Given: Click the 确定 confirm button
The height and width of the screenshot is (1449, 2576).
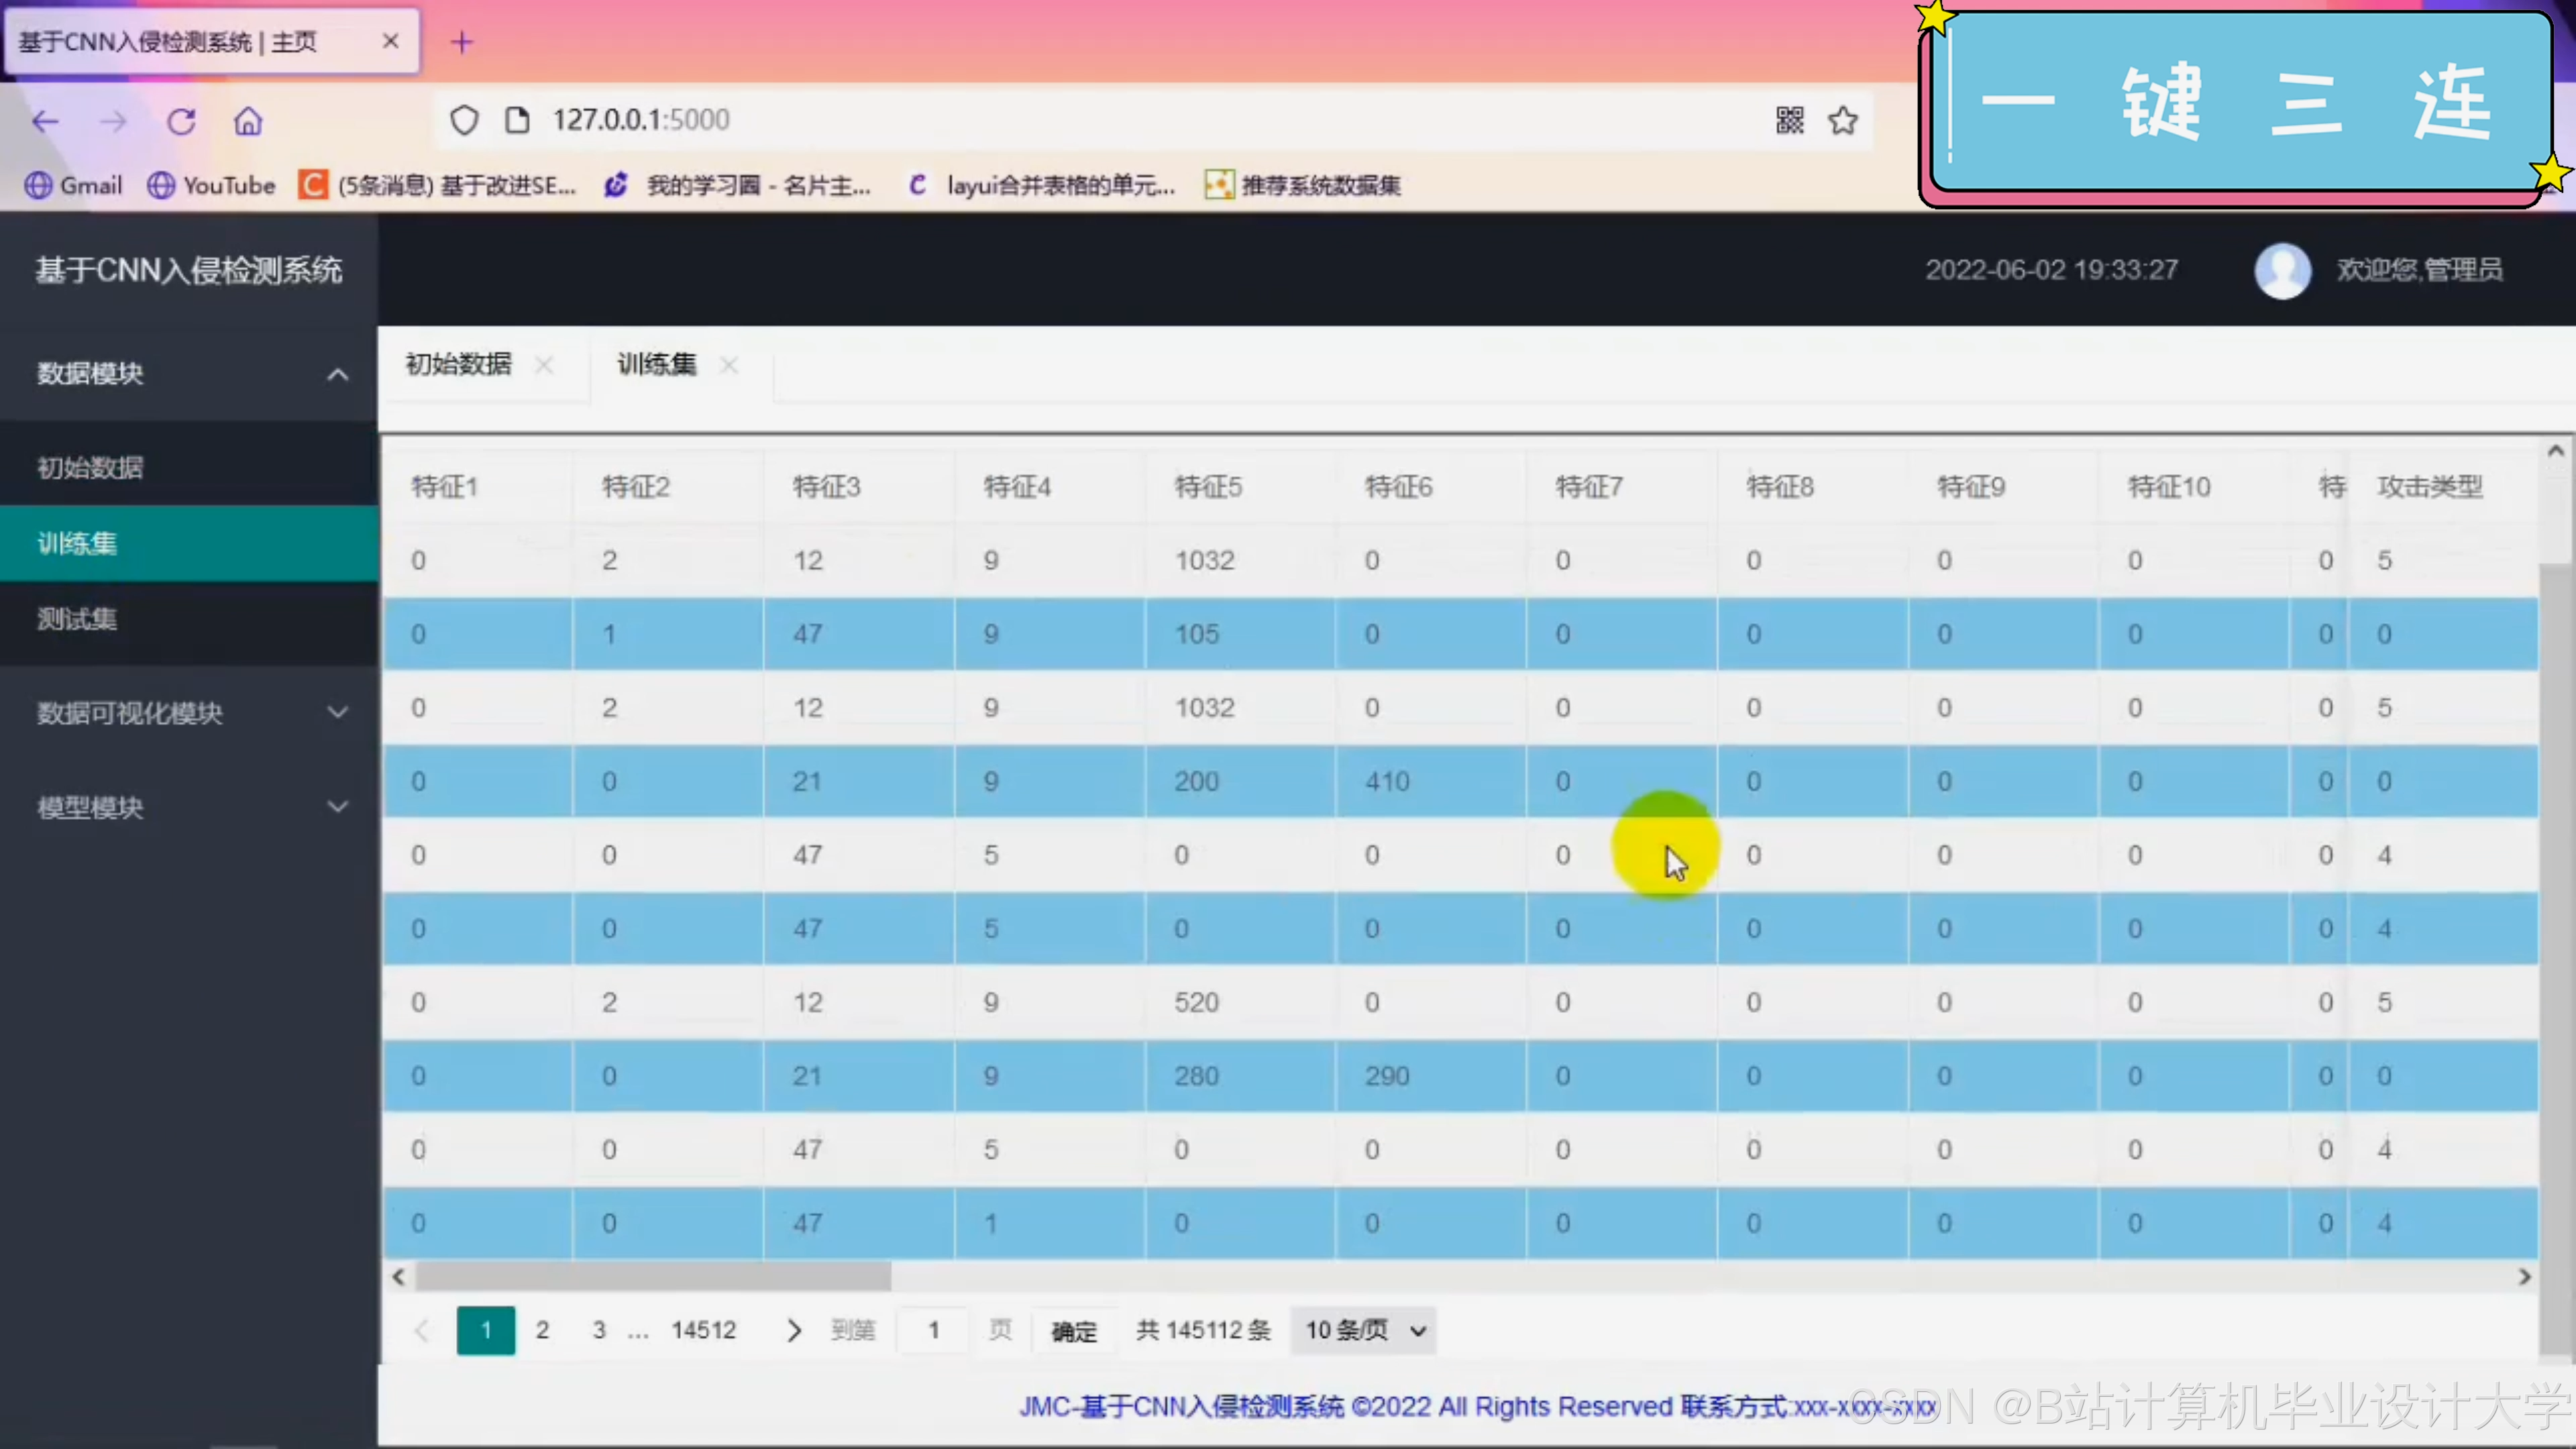Looking at the screenshot, I should [1072, 1330].
